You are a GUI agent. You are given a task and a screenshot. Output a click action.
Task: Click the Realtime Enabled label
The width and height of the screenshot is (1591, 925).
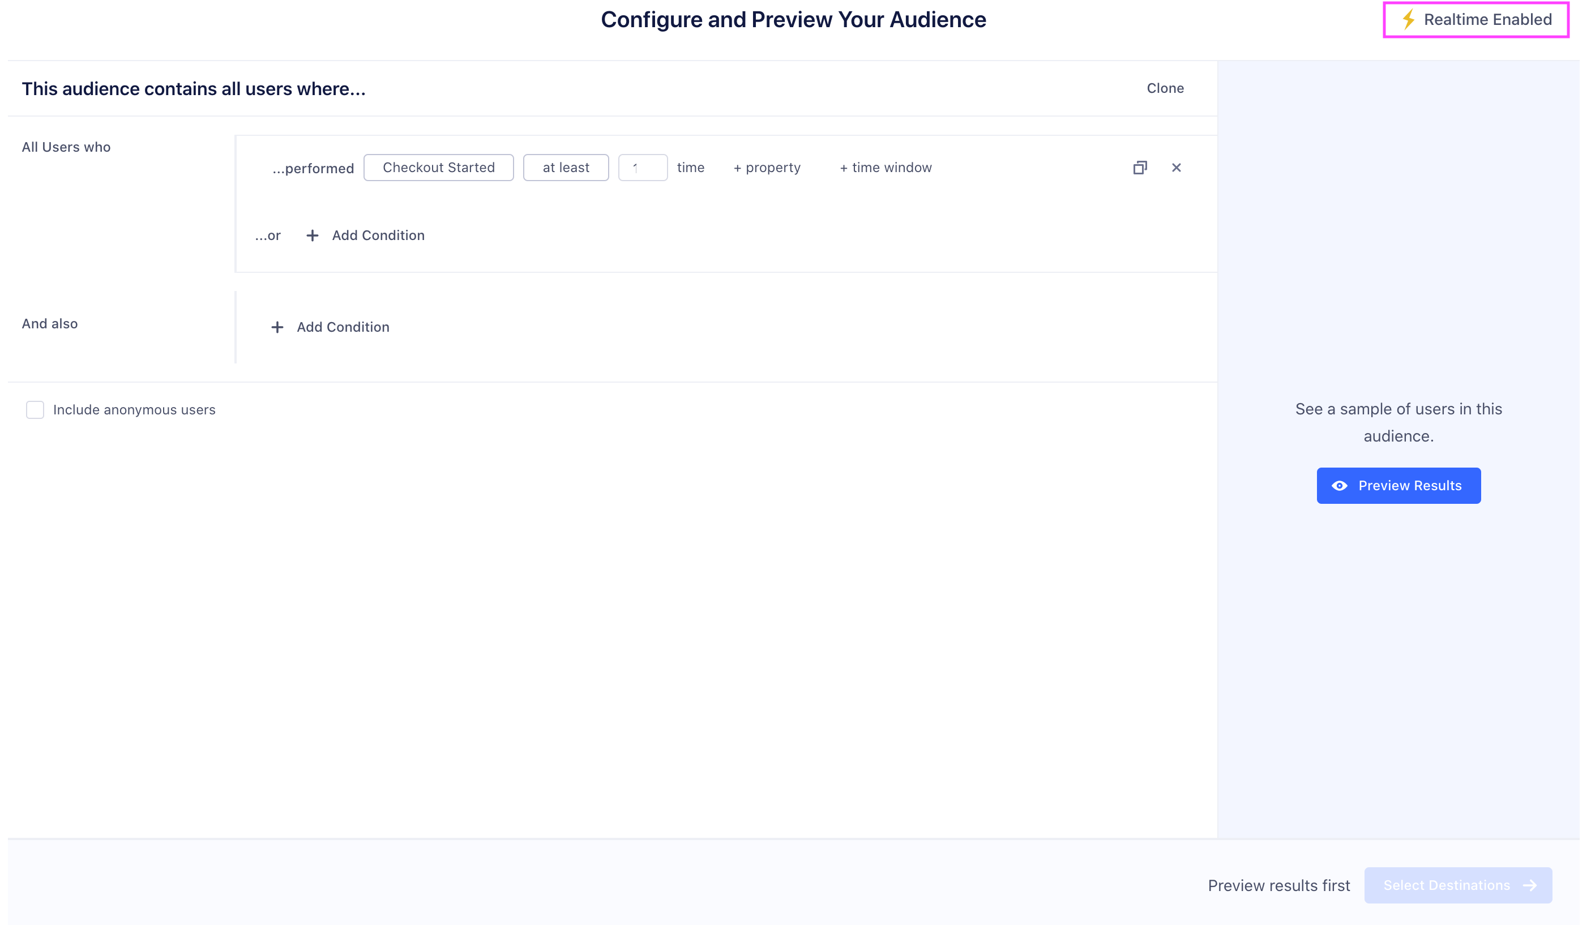[1487, 20]
